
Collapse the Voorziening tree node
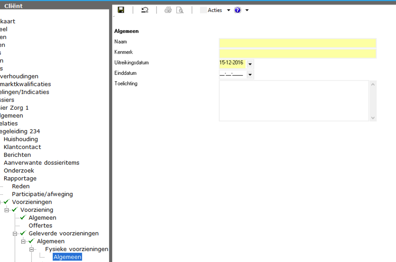(x=6, y=210)
